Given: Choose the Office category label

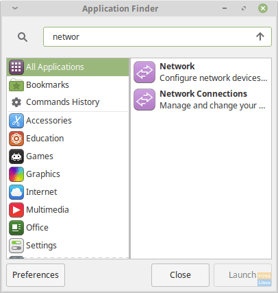Looking at the screenshot, I should (37, 228).
